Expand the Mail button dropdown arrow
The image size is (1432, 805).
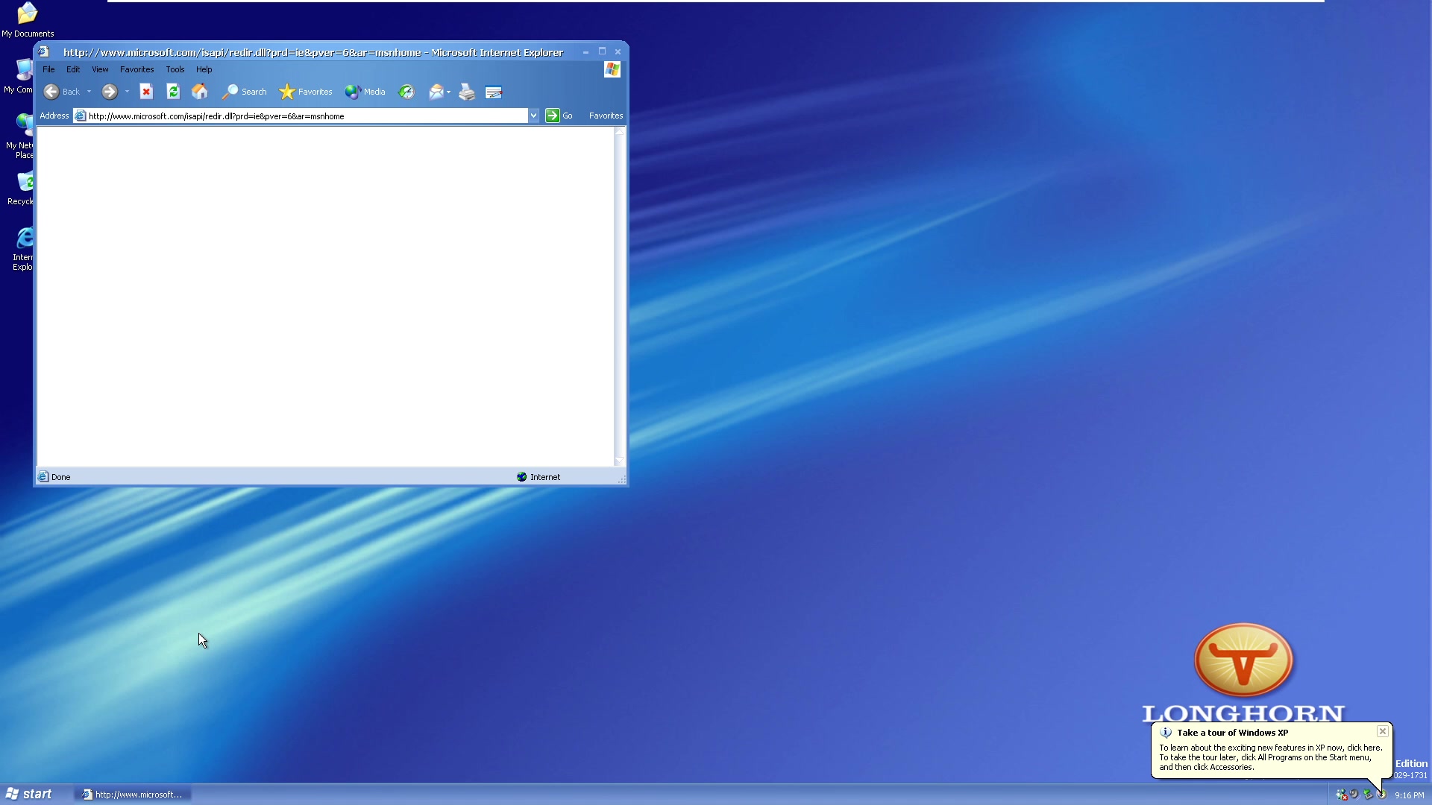pyautogui.click(x=448, y=92)
